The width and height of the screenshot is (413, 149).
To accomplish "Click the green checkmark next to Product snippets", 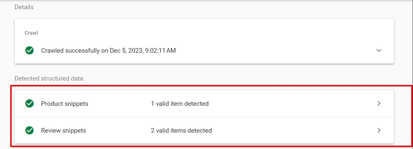I will coord(30,104).
